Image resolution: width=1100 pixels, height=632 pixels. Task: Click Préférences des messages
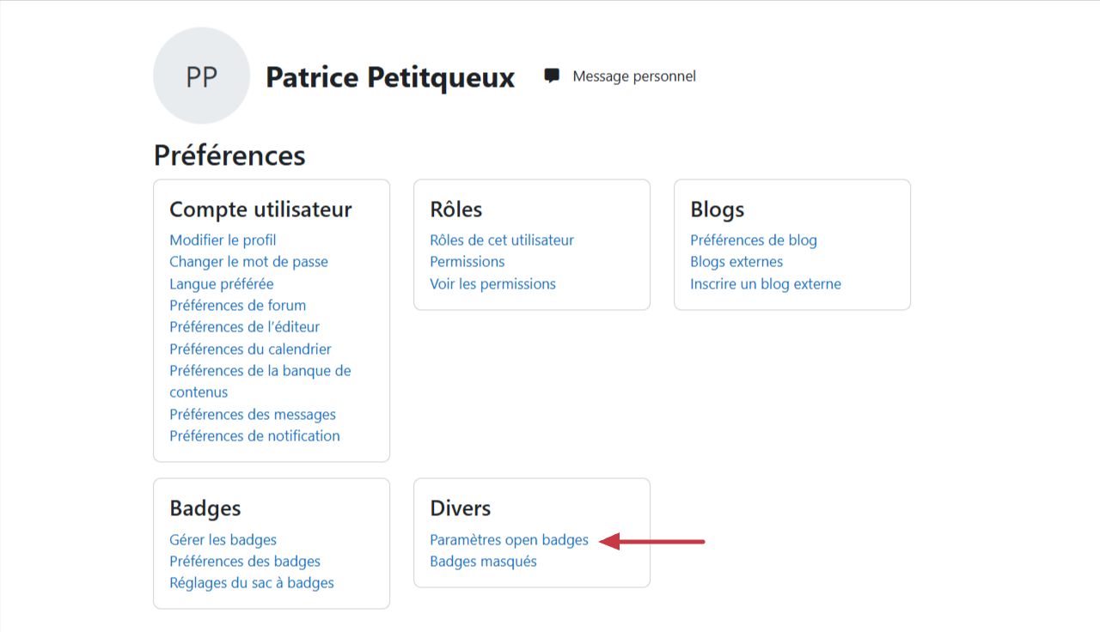pyautogui.click(x=253, y=415)
